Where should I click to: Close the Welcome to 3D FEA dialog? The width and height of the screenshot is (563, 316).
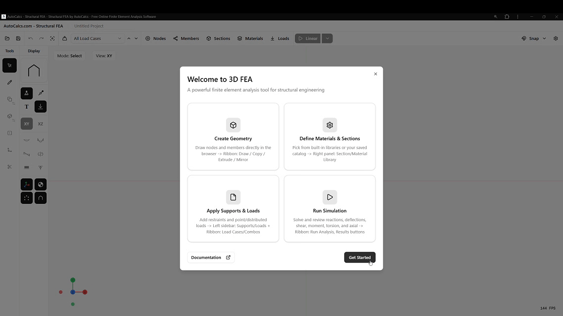click(x=375, y=74)
